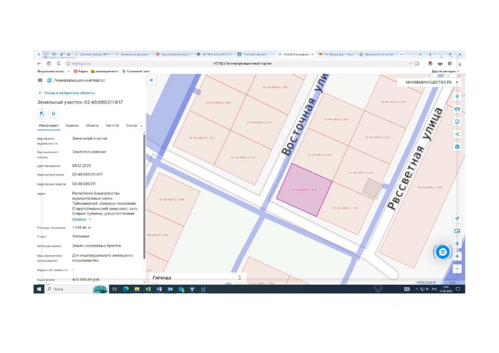Screen dimensions: 499x353
Task: Select parcel 02:46:080311:592 on the map
Action: 430,187
